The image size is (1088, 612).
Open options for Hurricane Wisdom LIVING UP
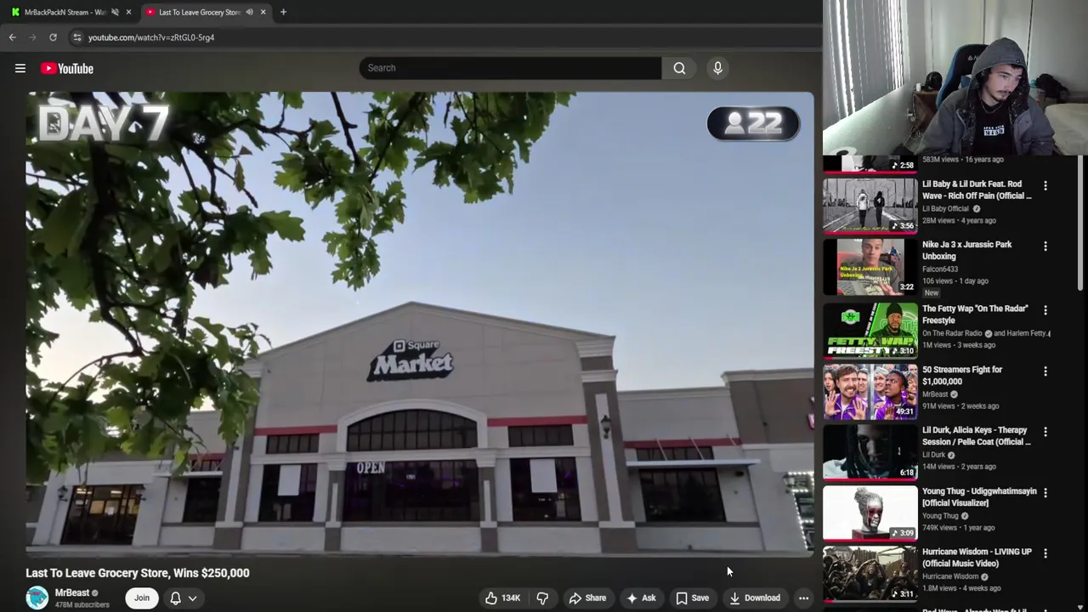coord(1045,553)
